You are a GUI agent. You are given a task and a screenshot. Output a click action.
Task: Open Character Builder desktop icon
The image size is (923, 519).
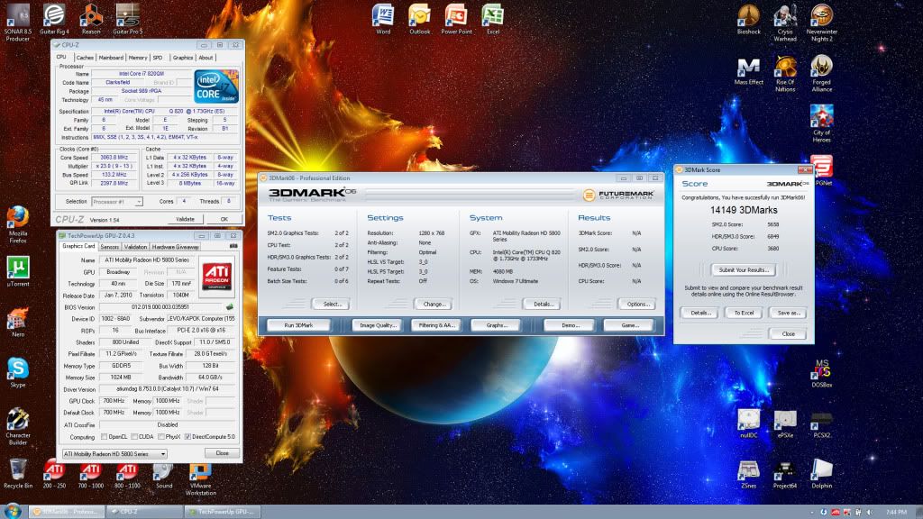point(18,426)
